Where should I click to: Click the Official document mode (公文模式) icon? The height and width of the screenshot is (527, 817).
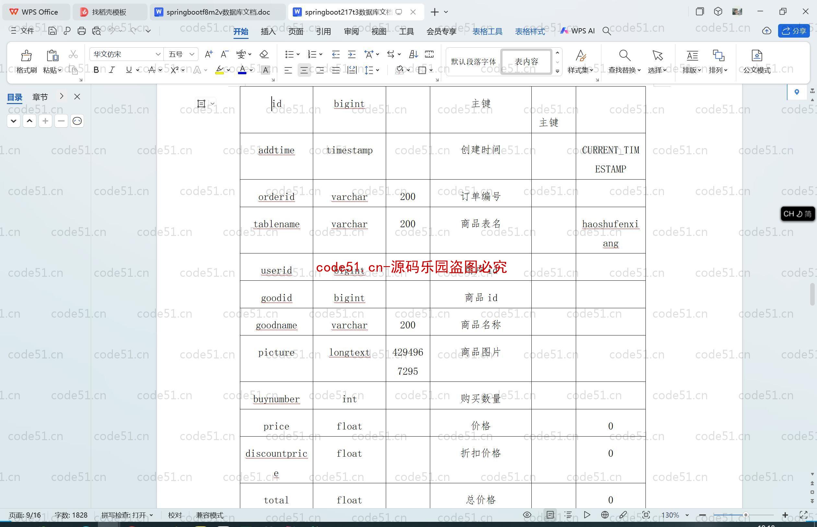coord(757,55)
